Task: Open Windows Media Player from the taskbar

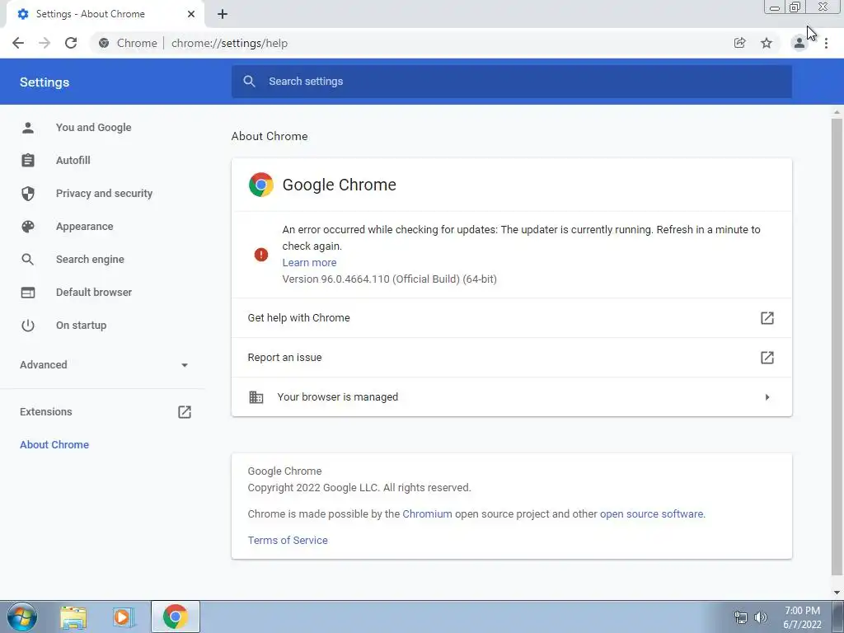Action: click(x=124, y=617)
